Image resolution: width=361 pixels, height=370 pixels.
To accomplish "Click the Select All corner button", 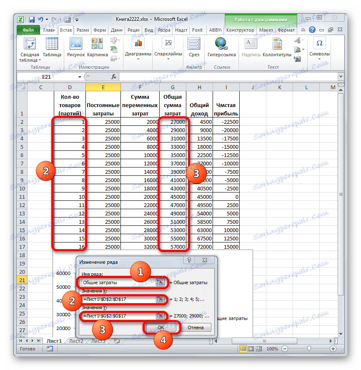I will click(x=22, y=87).
